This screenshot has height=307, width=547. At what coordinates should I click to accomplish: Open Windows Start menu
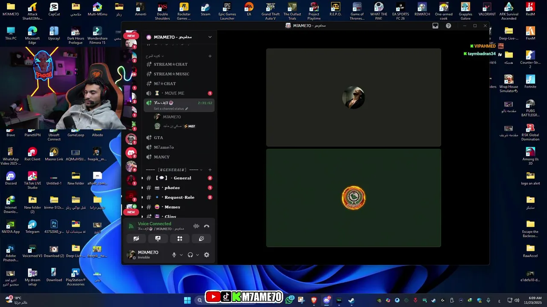tap(187, 300)
